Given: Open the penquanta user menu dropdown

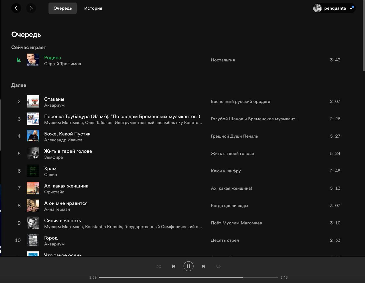Looking at the screenshot, I should coord(334,8).
